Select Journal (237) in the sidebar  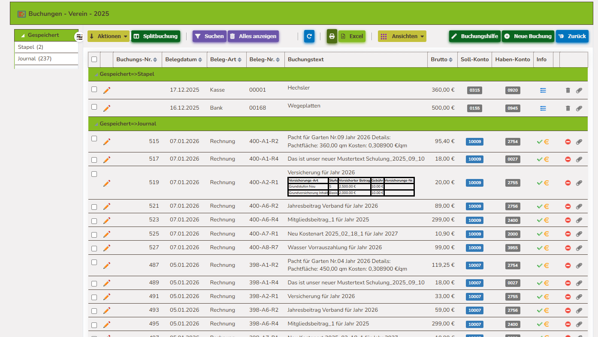tap(35, 59)
